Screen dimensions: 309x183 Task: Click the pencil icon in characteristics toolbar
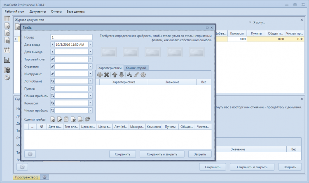[x=136, y=75]
